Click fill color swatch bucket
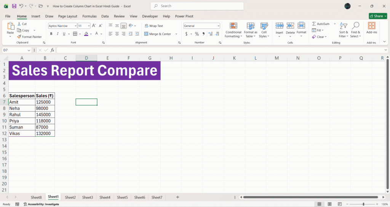 (x=86, y=34)
